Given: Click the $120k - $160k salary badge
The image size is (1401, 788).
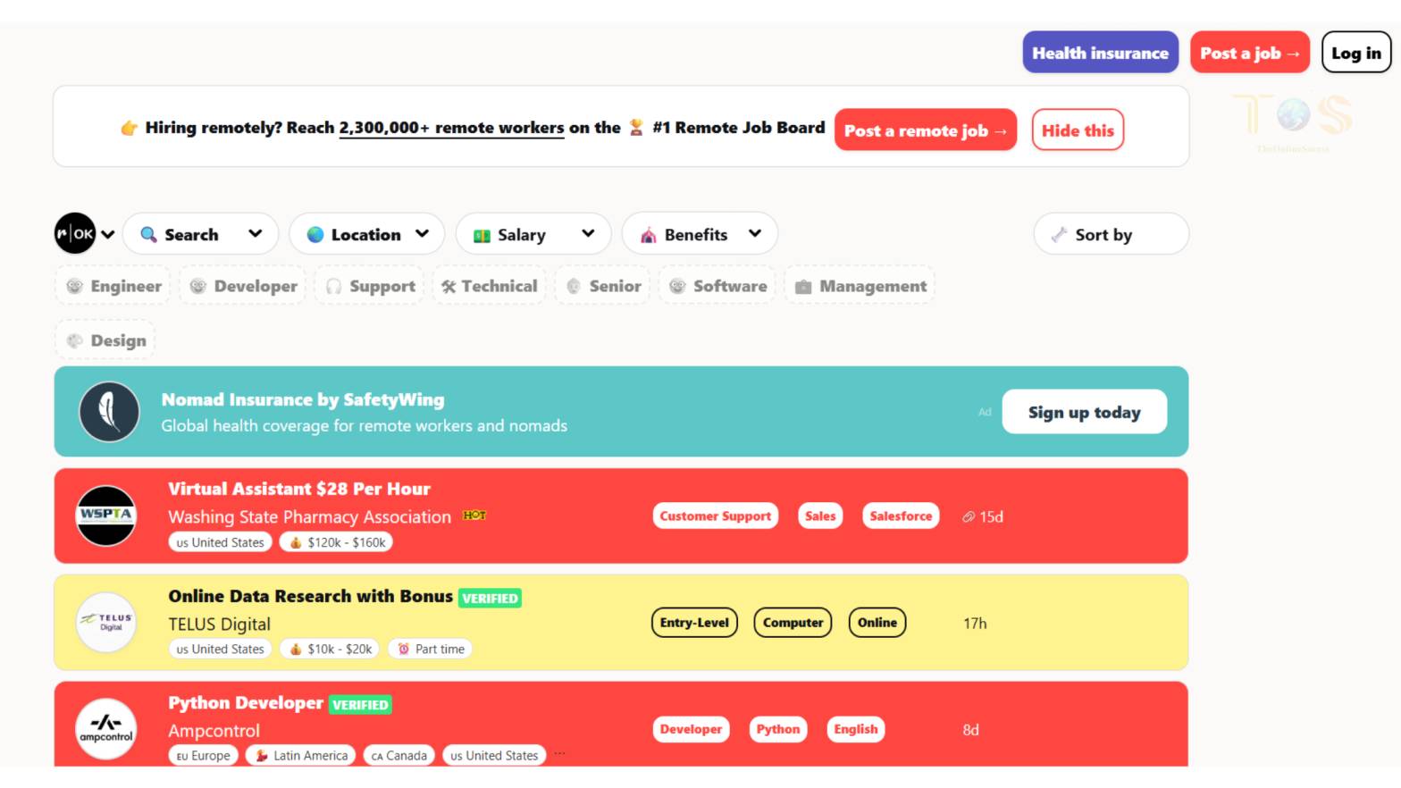Looking at the screenshot, I should pos(337,542).
